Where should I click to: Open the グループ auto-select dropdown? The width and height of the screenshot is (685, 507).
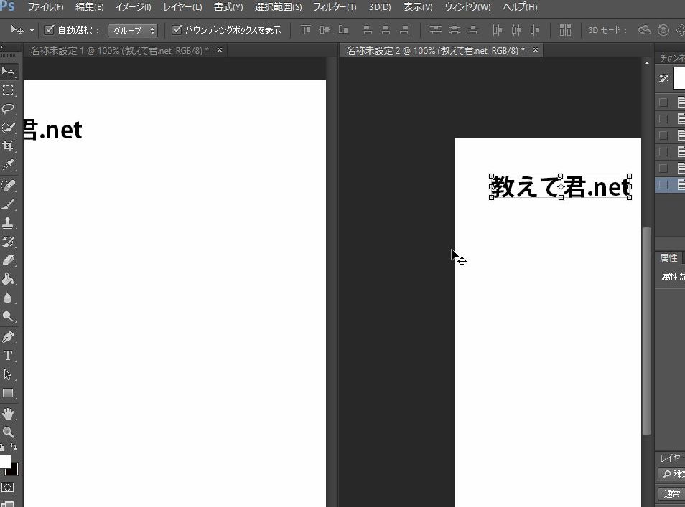[132, 30]
